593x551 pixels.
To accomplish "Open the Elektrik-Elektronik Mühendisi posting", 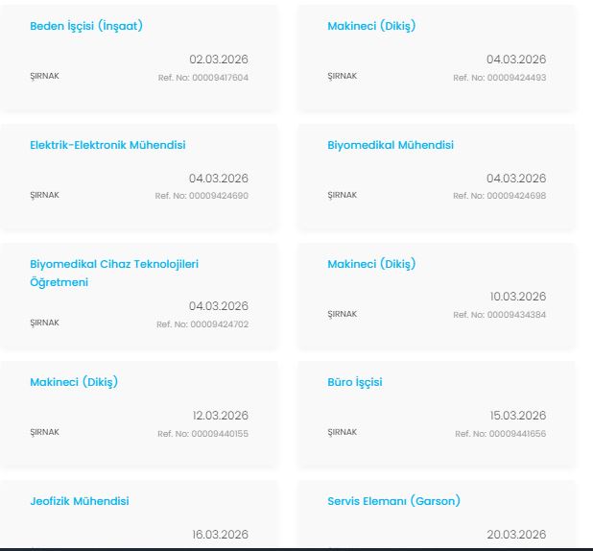I will (x=107, y=145).
